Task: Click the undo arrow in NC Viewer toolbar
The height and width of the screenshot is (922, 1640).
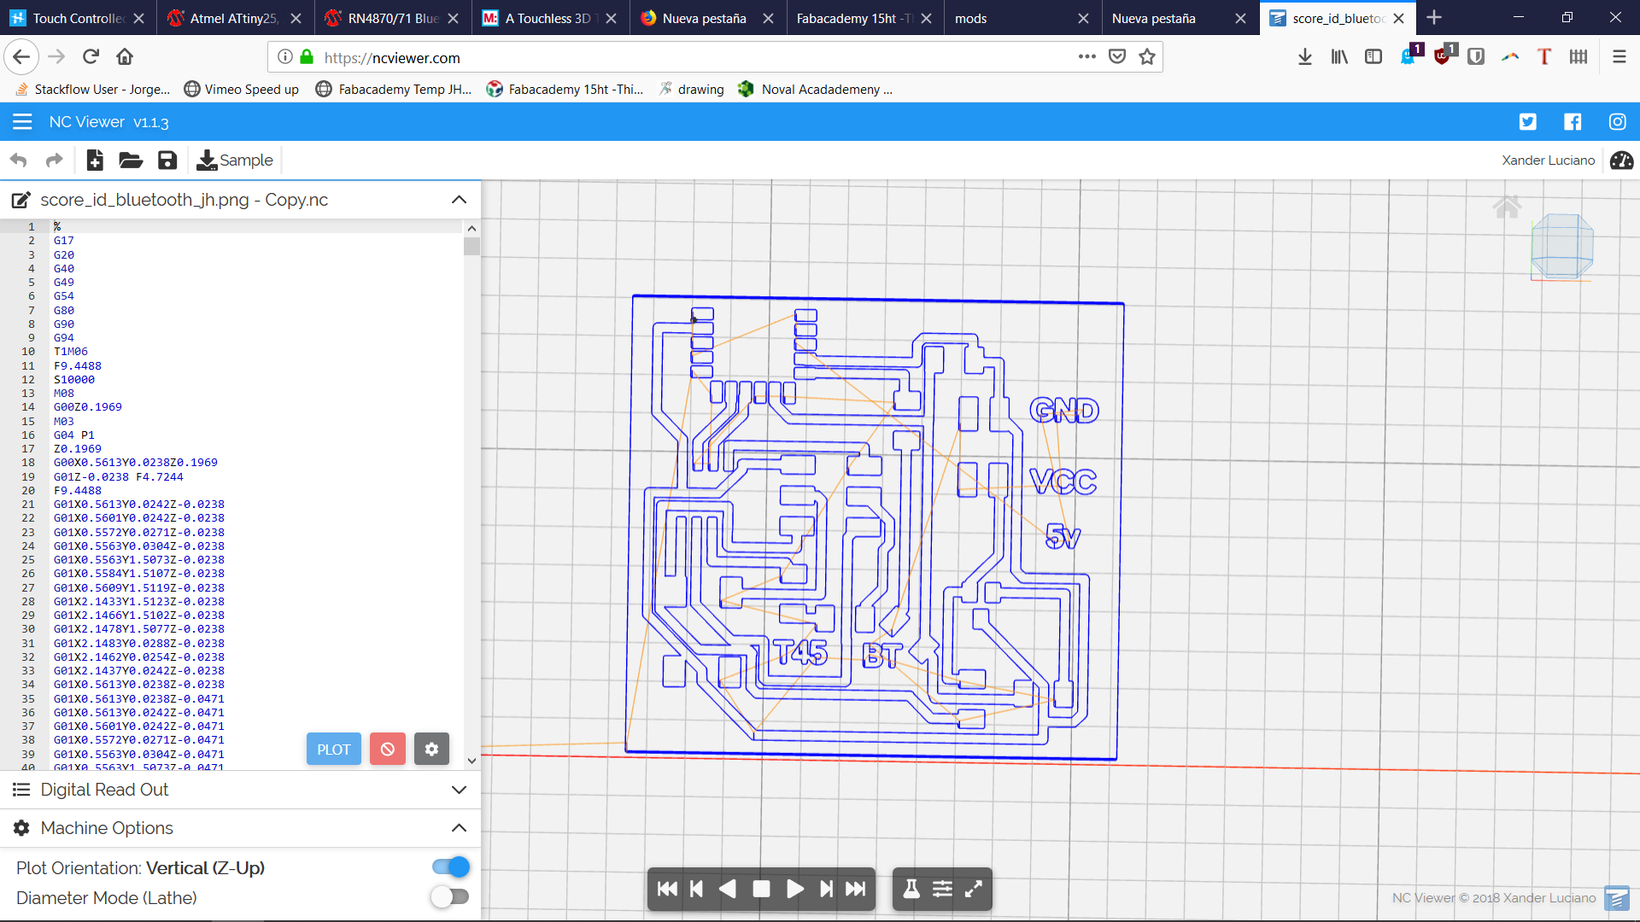Action: (x=19, y=160)
